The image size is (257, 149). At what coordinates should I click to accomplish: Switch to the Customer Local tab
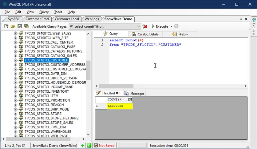tap(67, 19)
